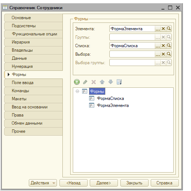Image resolution: width=191 pixels, height=191 pixels.
Task: Select the Формы root tree item
Action: click(97, 91)
